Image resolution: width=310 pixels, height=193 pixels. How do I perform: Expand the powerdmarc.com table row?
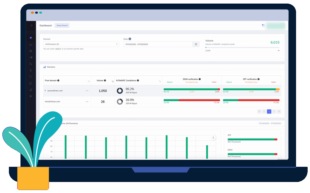46,91
